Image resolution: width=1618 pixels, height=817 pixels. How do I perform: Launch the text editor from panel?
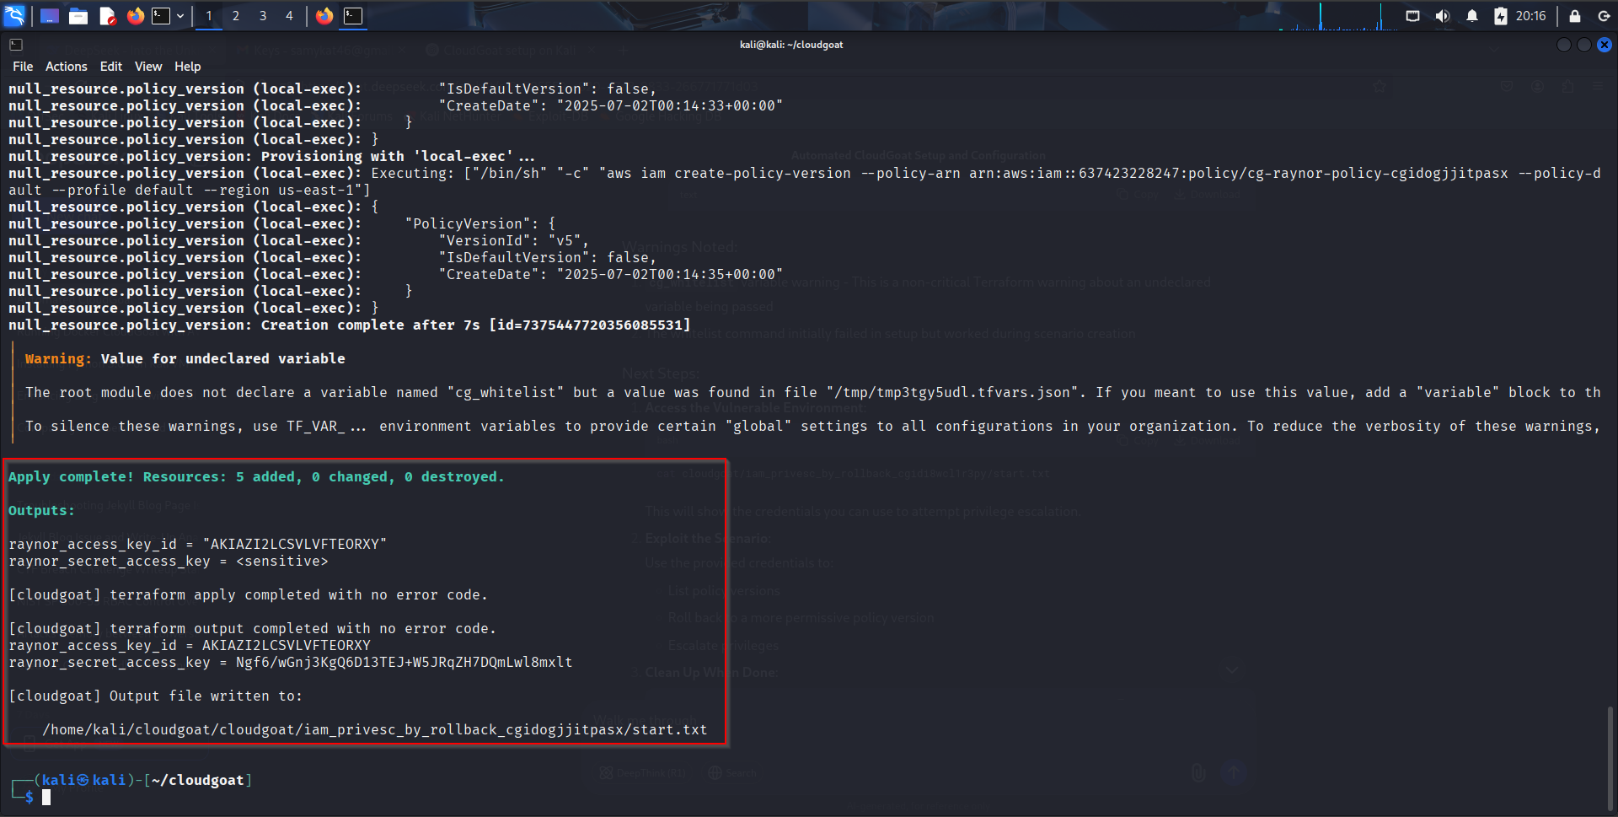[x=107, y=16]
